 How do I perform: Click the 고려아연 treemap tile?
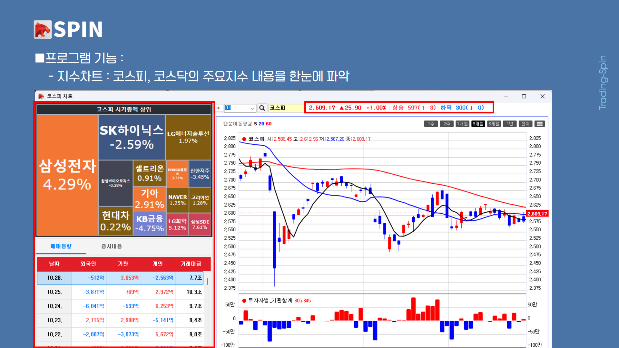200,200
